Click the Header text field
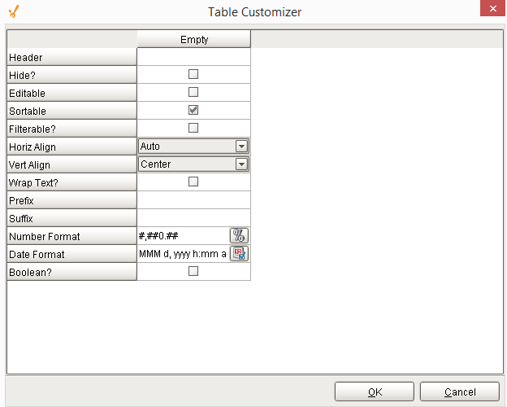507x407 pixels. [193, 57]
